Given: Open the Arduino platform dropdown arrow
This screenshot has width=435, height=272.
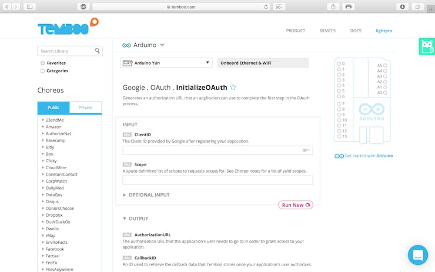Looking at the screenshot, I should (x=162, y=45).
